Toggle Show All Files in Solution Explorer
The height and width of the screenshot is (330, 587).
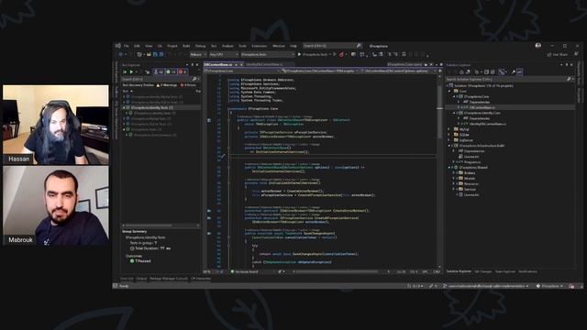[x=493, y=71]
